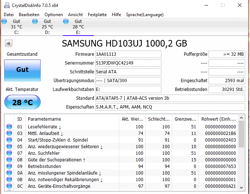
Task: Open the Ansicht menu
Action: pos(75,15)
